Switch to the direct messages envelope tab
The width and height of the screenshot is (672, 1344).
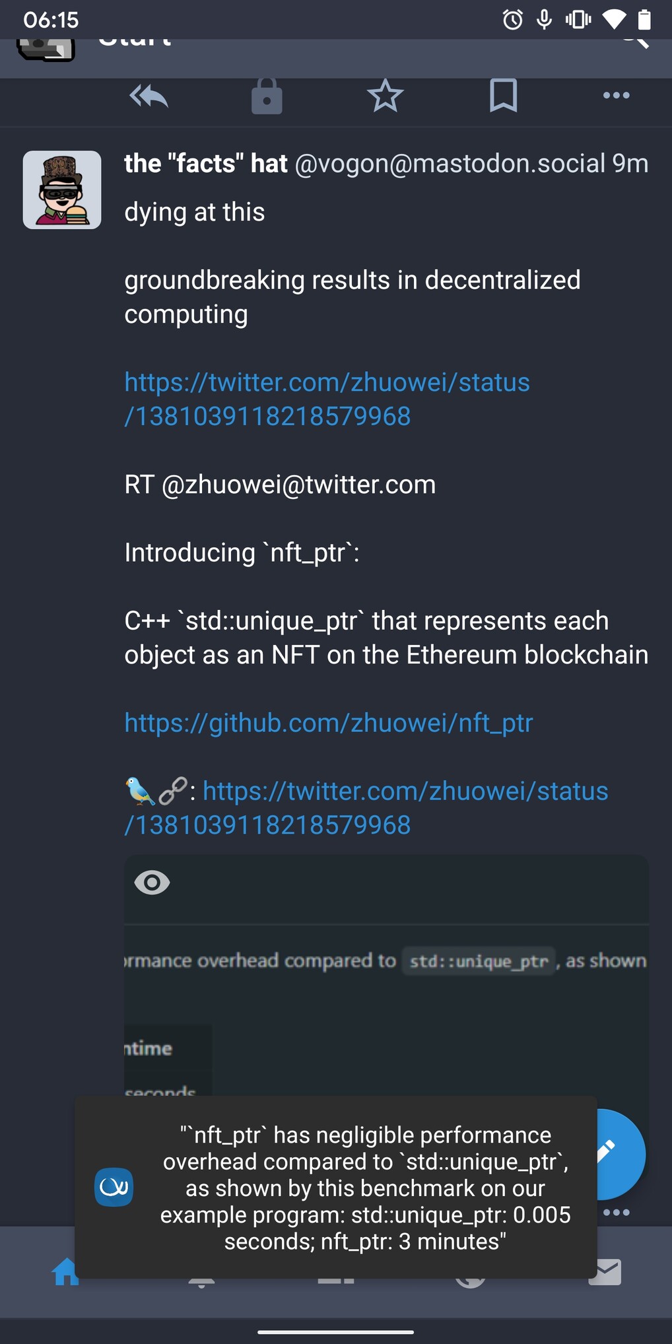(606, 1271)
